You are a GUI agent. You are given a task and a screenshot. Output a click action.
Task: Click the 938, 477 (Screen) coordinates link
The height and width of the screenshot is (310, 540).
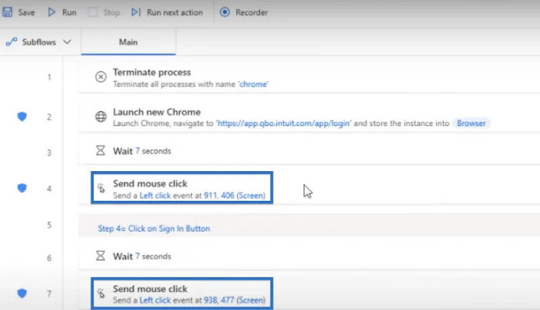[x=234, y=301]
